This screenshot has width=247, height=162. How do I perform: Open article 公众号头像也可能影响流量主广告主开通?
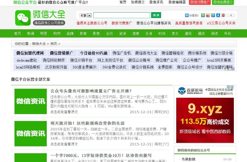coord(91,91)
